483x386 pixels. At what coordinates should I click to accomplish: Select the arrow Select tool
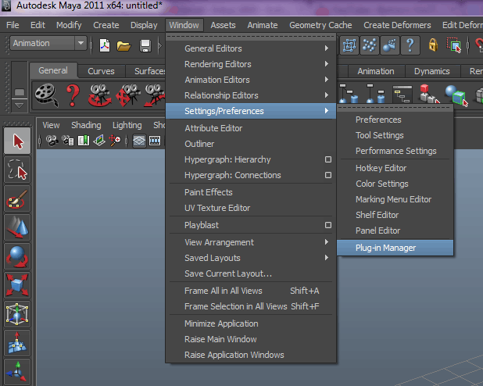(x=17, y=141)
